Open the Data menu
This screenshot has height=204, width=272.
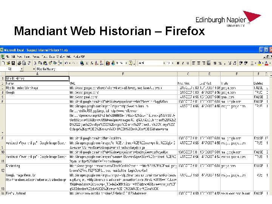[52, 57]
